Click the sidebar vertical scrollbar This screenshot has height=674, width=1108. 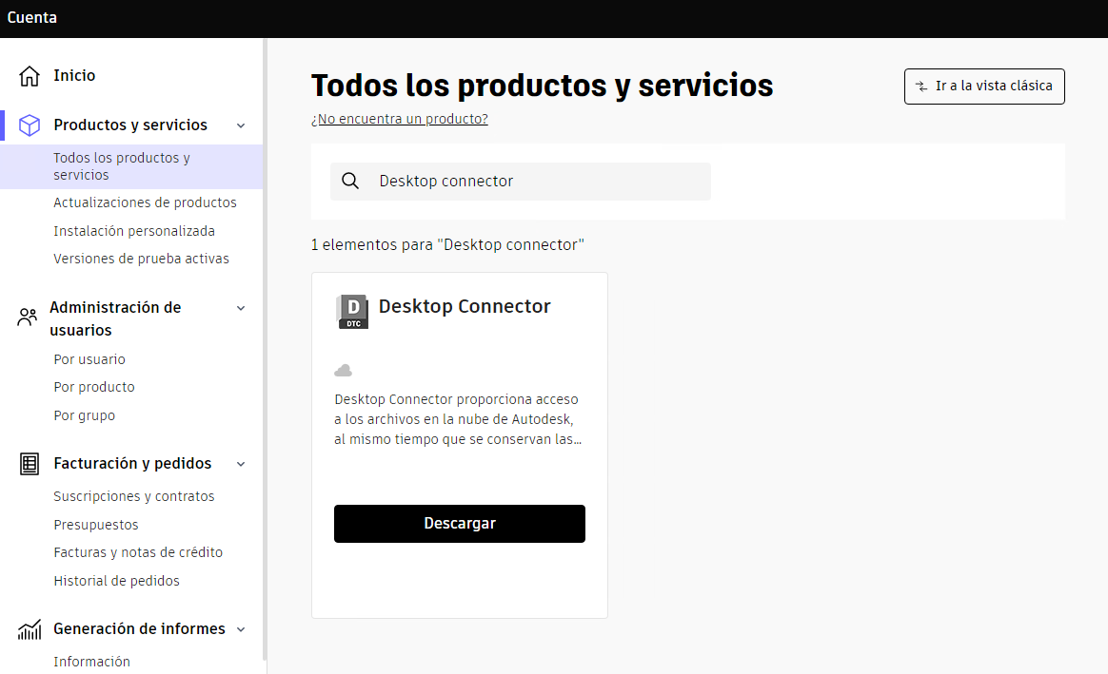click(265, 349)
